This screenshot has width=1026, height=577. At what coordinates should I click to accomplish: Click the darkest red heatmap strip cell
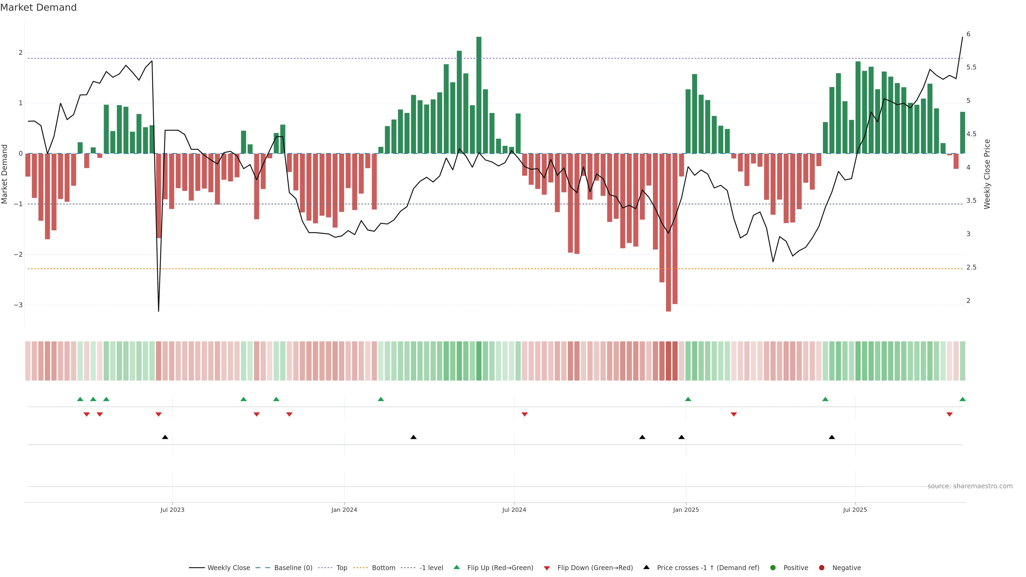668,361
